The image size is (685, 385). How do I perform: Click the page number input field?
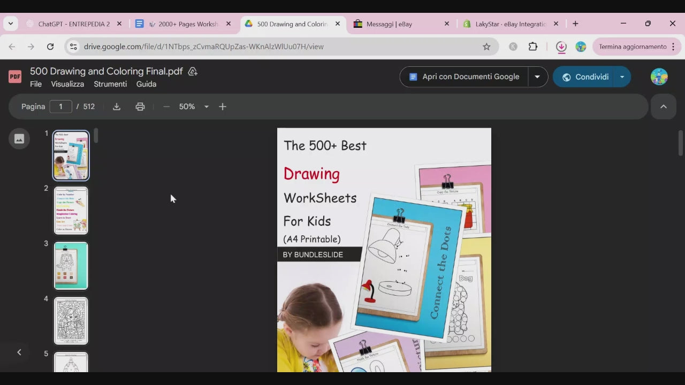coord(60,106)
